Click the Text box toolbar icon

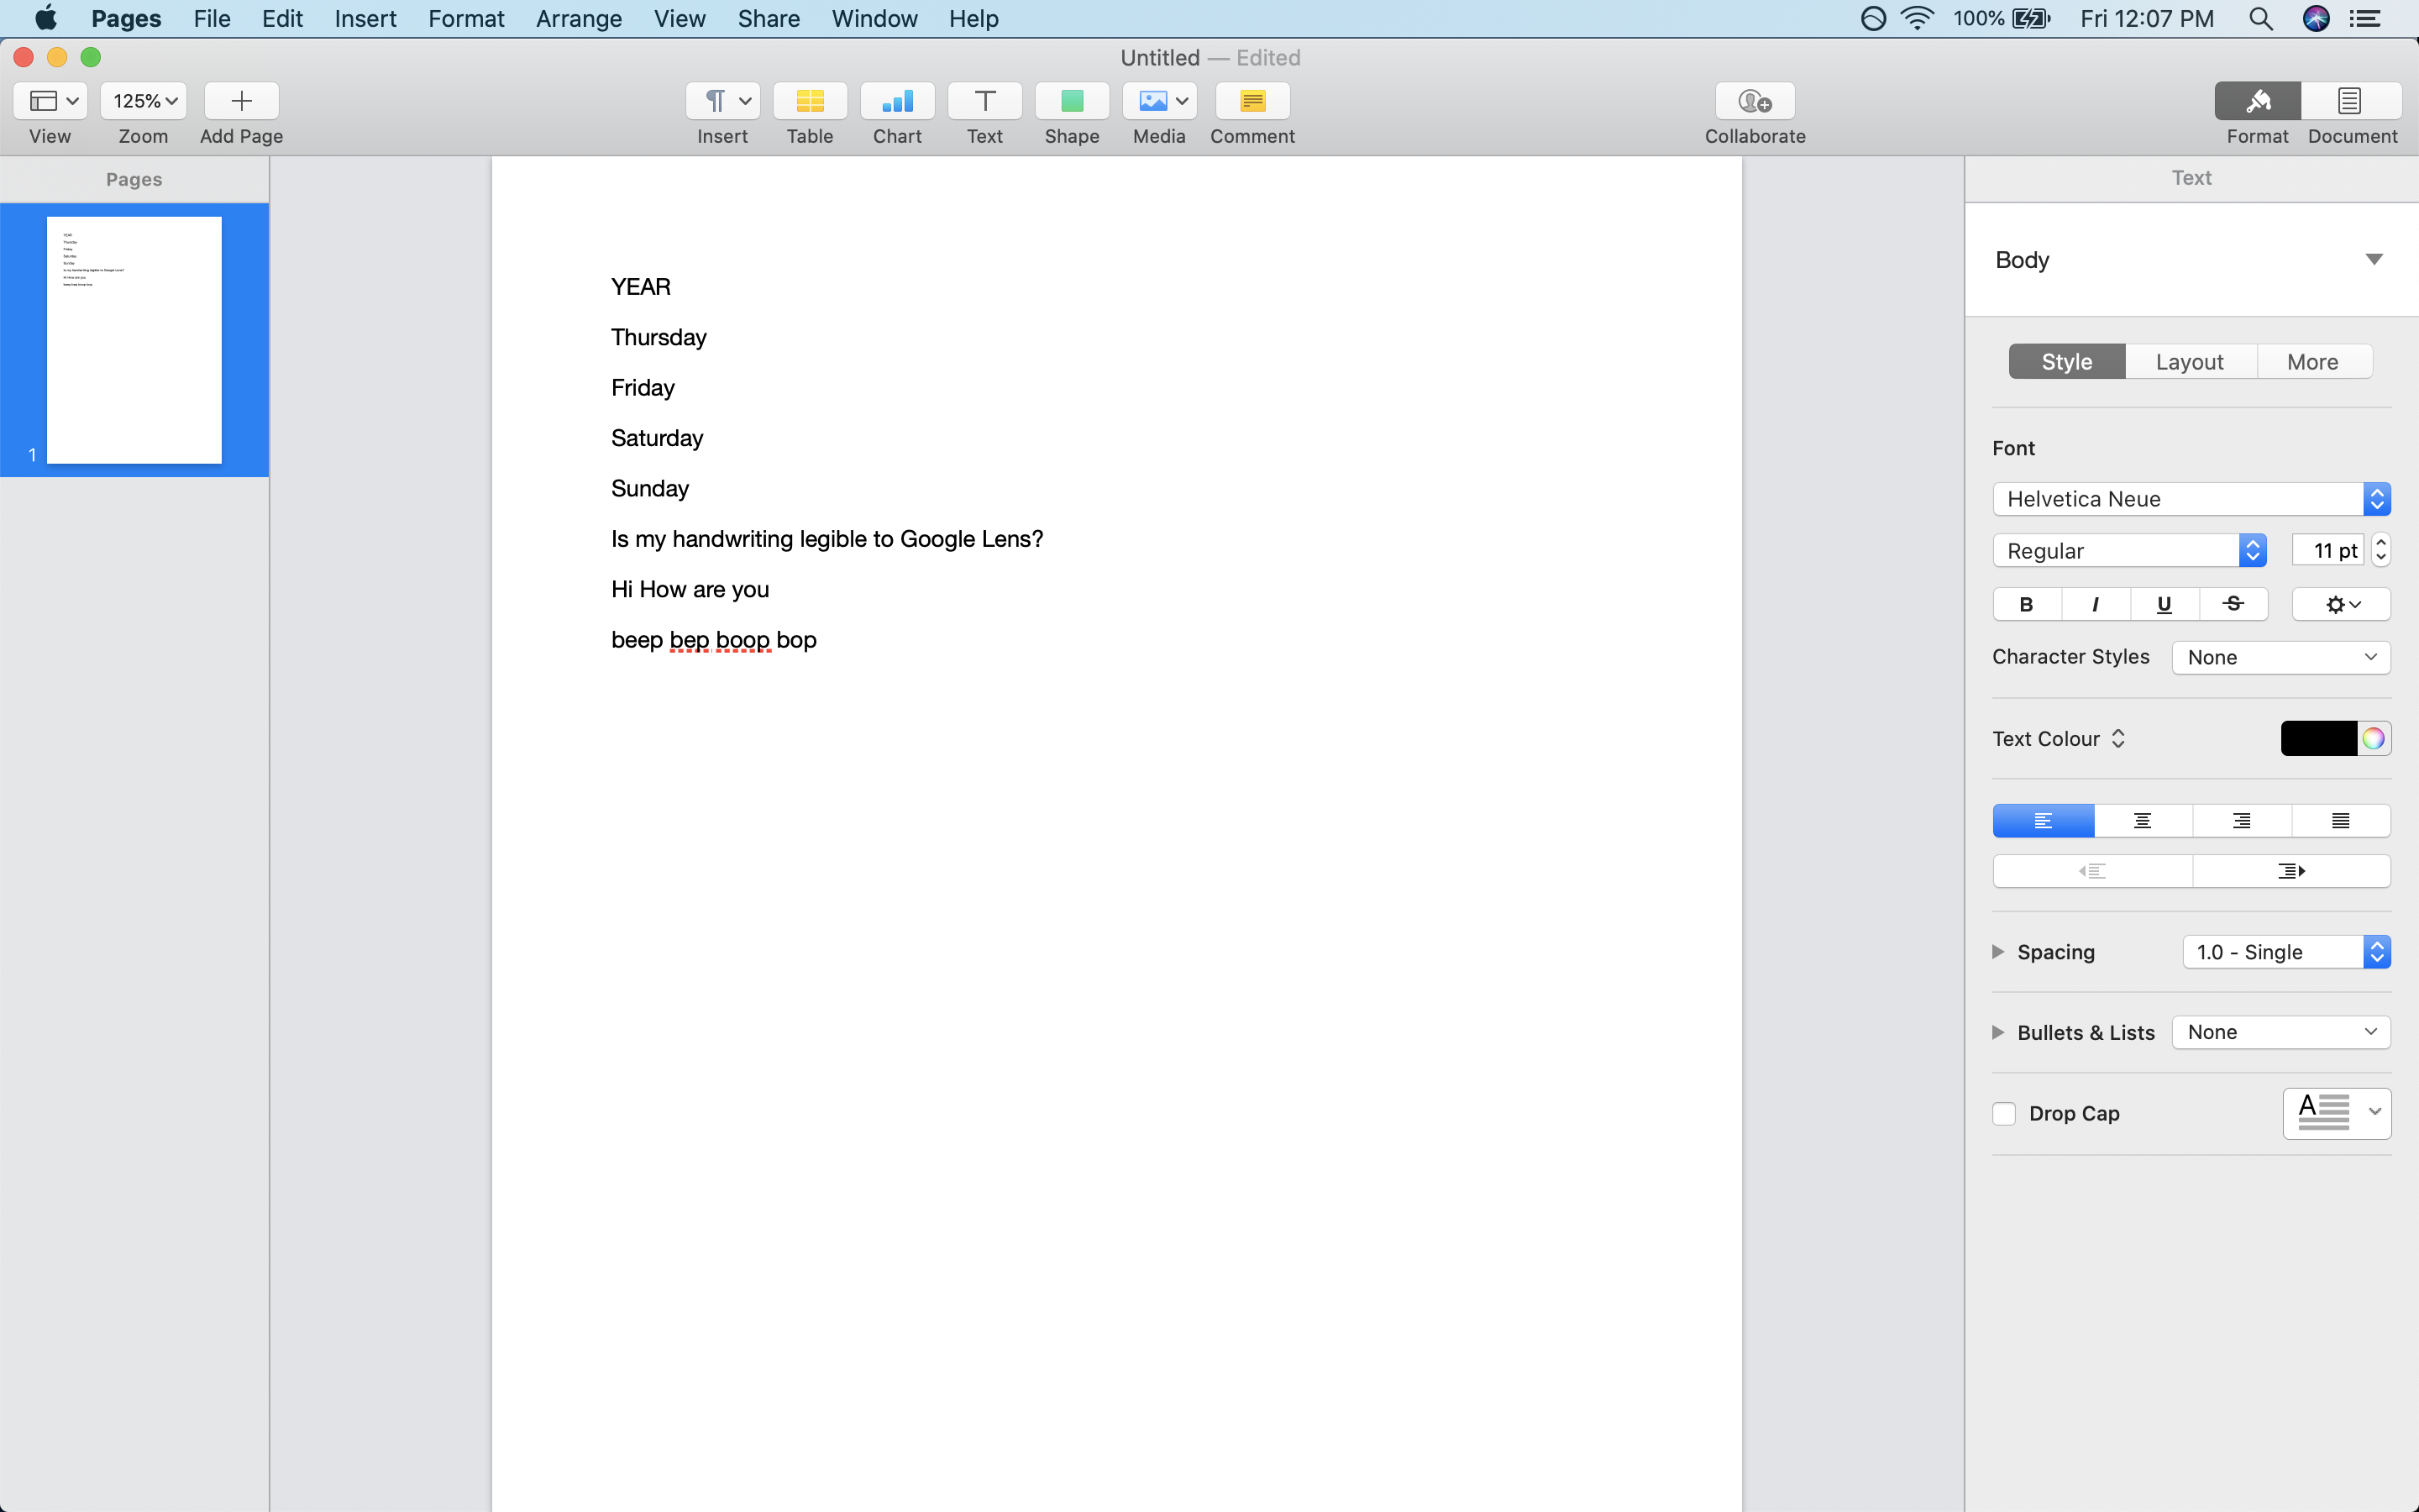tap(984, 101)
